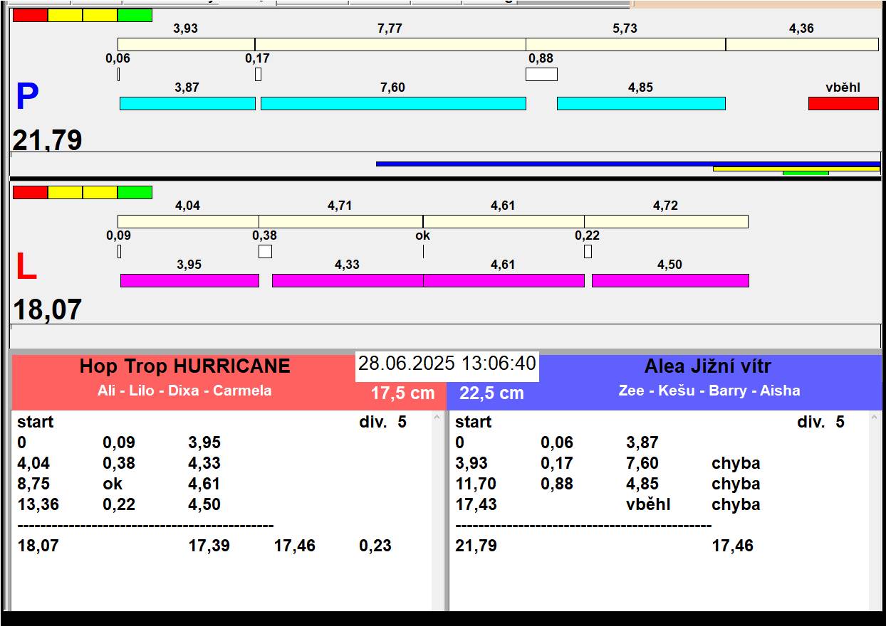Click the magenta 4,50 run bar
Viewport: 886px width, 626px height.
point(669,280)
